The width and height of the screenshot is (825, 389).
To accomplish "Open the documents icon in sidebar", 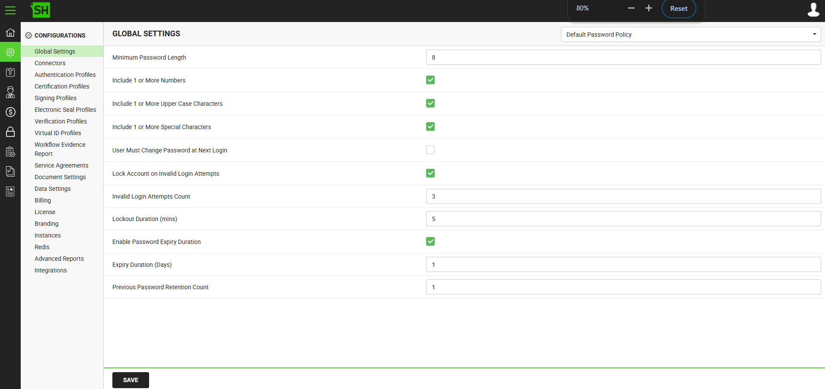I will pos(10,171).
